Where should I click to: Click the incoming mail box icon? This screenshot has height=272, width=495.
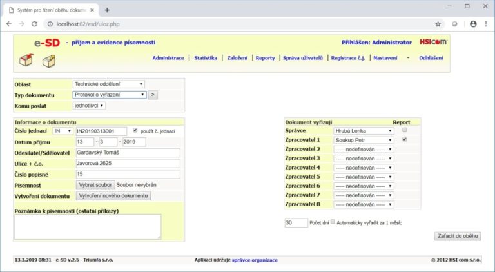(x=26, y=60)
